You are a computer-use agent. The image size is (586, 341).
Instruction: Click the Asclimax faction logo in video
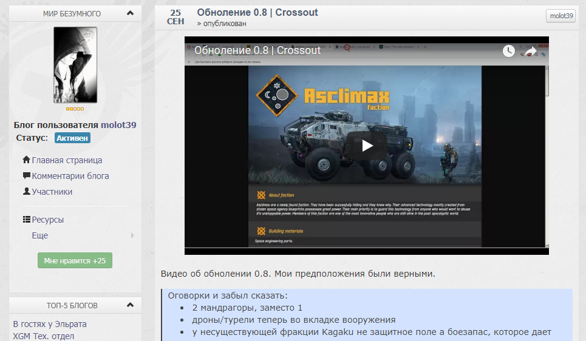click(277, 96)
